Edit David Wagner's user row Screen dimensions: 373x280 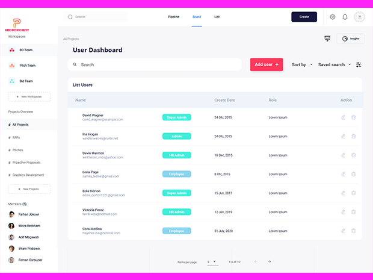[343, 117]
